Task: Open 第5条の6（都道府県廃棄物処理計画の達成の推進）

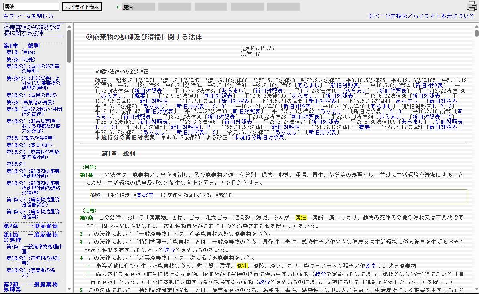Action: 34,188
